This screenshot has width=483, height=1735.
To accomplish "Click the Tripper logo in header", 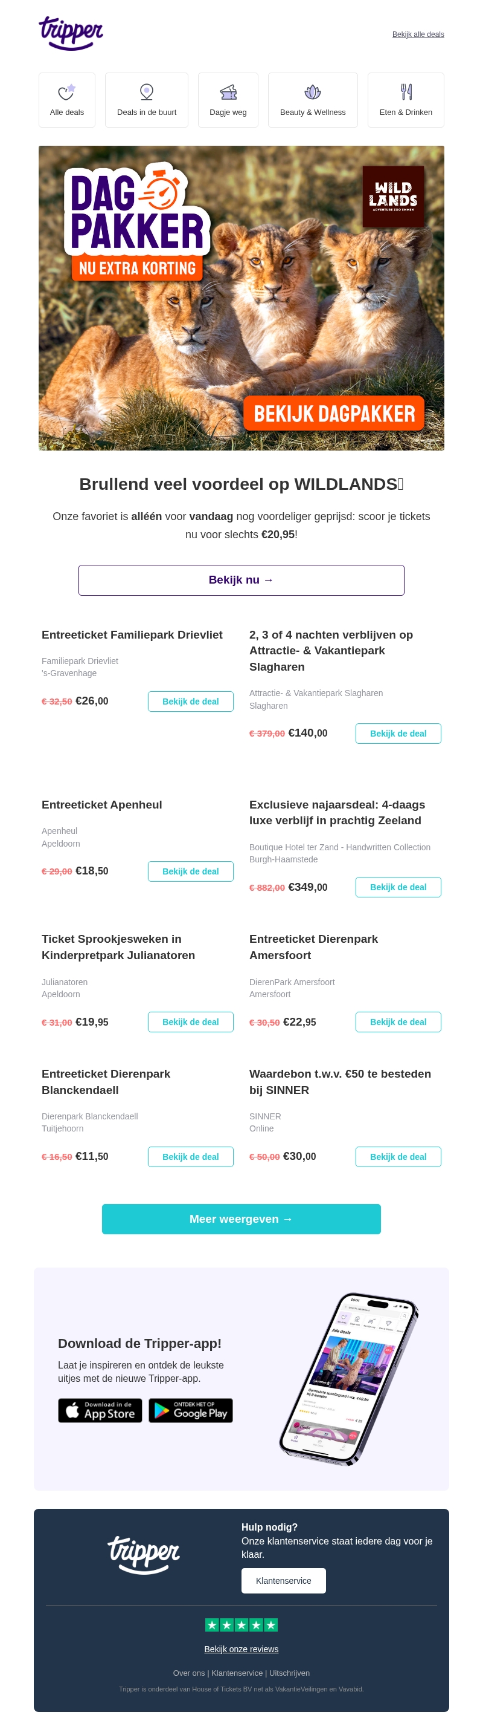I will [x=71, y=33].
